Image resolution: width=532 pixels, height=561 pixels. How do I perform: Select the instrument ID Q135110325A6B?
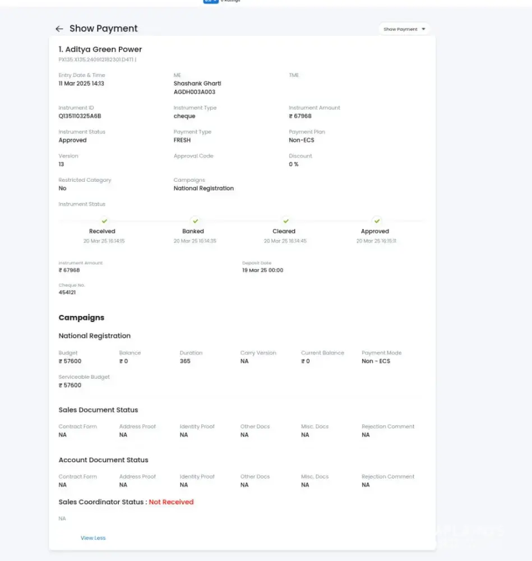coord(80,116)
